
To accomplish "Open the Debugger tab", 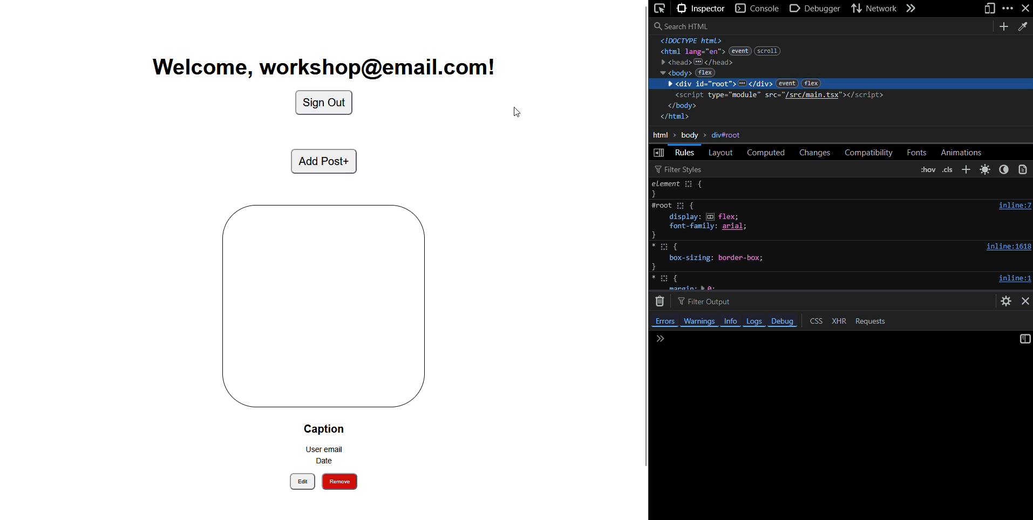I will point(815,8).
